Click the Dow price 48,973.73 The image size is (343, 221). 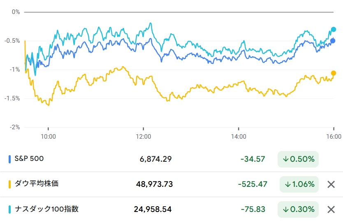[x=154, y=184]
